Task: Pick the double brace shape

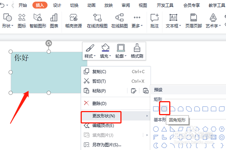Action: [189, 146]
